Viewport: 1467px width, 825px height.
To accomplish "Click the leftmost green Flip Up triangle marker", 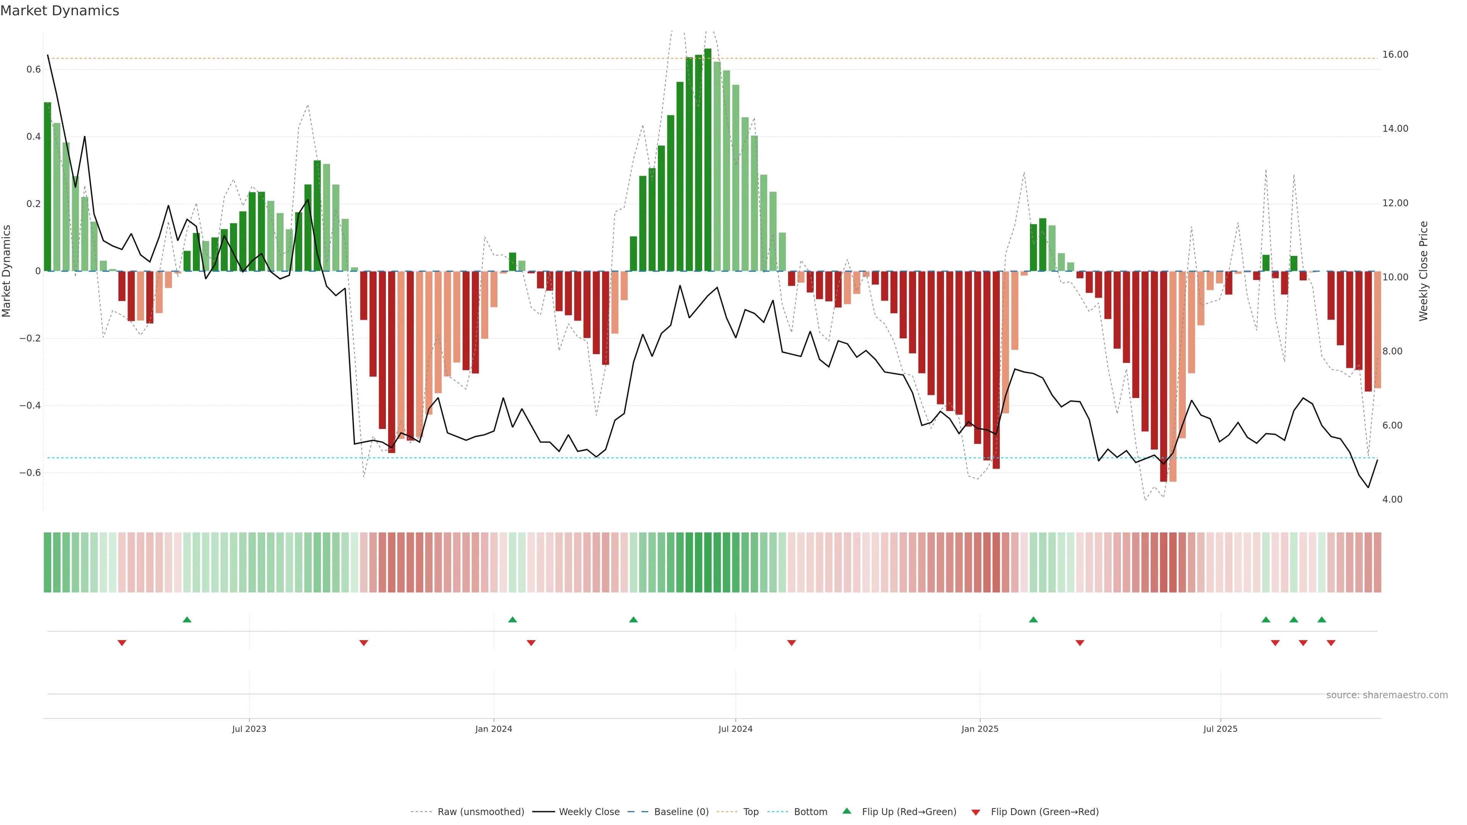I will point(187,620).
